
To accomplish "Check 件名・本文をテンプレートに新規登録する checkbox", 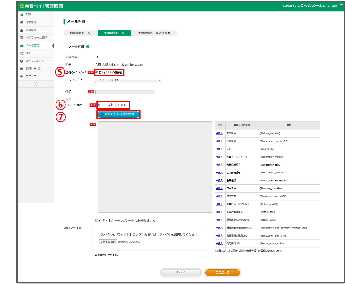I will 96,221.
